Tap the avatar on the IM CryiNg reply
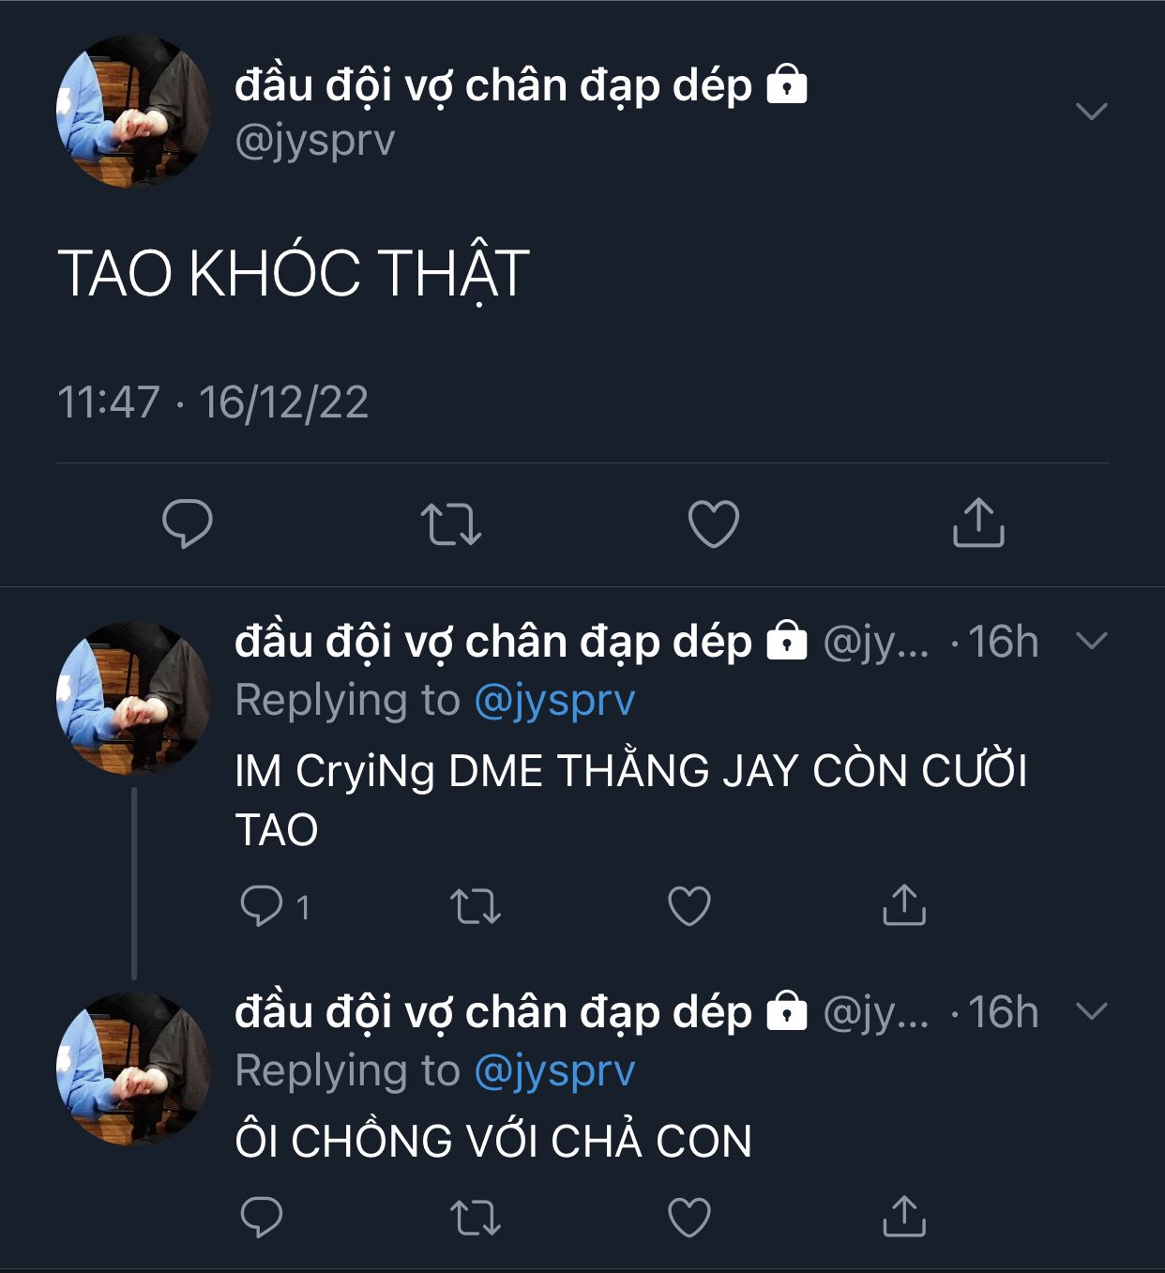Screen dimensions: 1165x1273 click(x=133, y=698)
